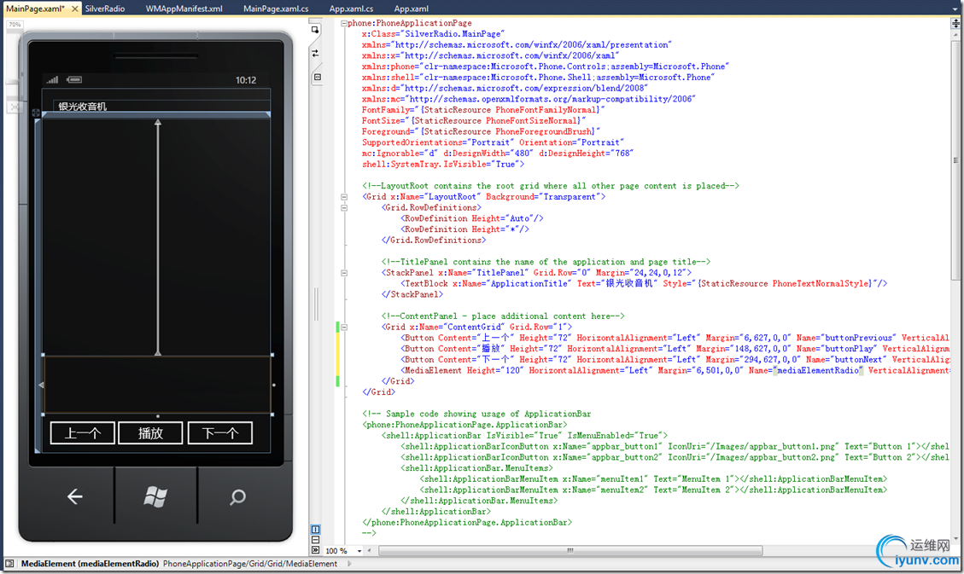
Task: Click the expand pane chevron icon above zoom box
Action: pos(316,549)
